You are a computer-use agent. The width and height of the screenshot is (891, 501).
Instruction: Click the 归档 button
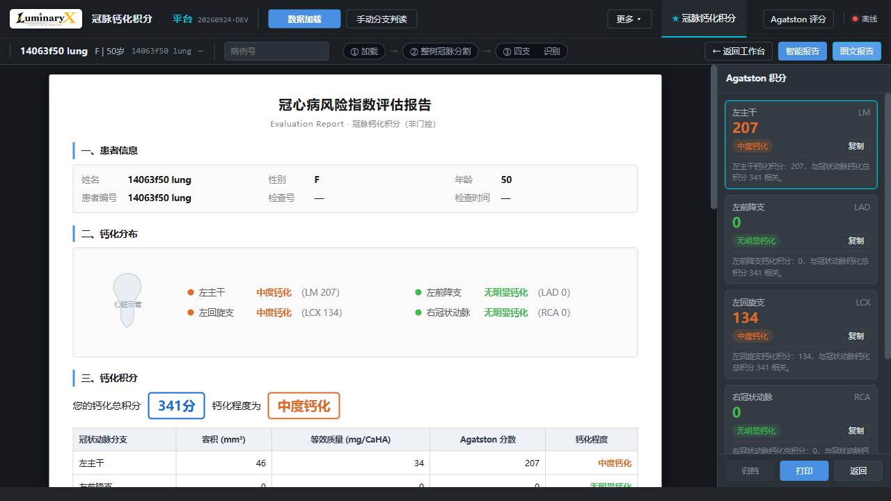(750, 470)
